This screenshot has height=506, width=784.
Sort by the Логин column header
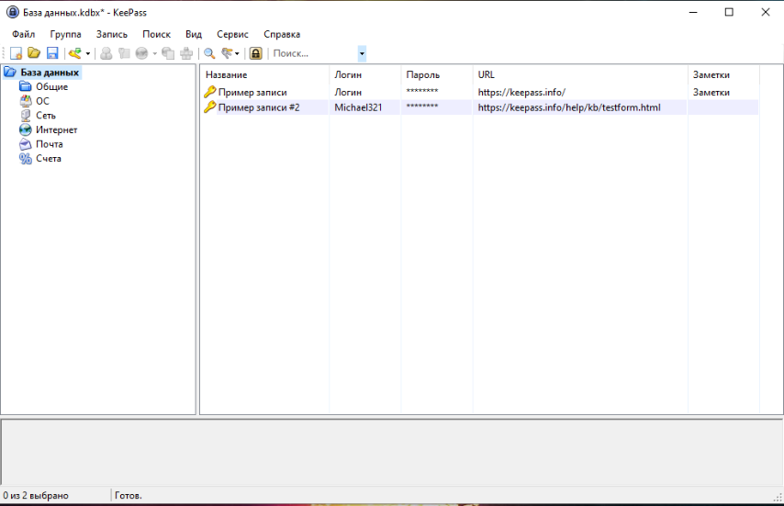[x=365, y=75]
